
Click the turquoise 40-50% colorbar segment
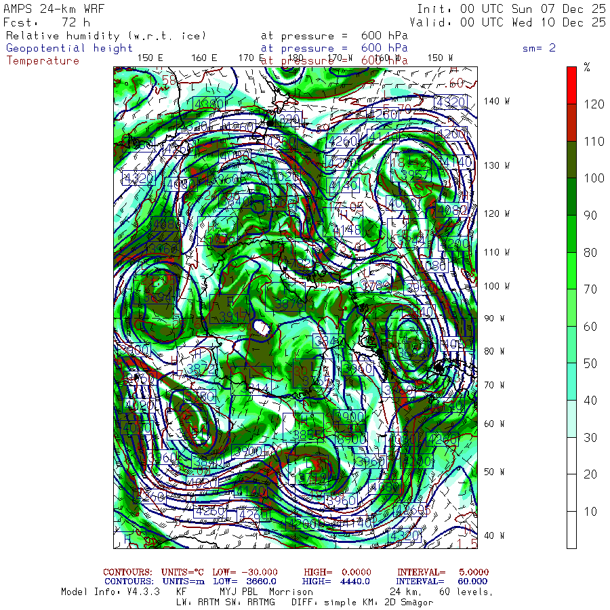pos(571,381)
